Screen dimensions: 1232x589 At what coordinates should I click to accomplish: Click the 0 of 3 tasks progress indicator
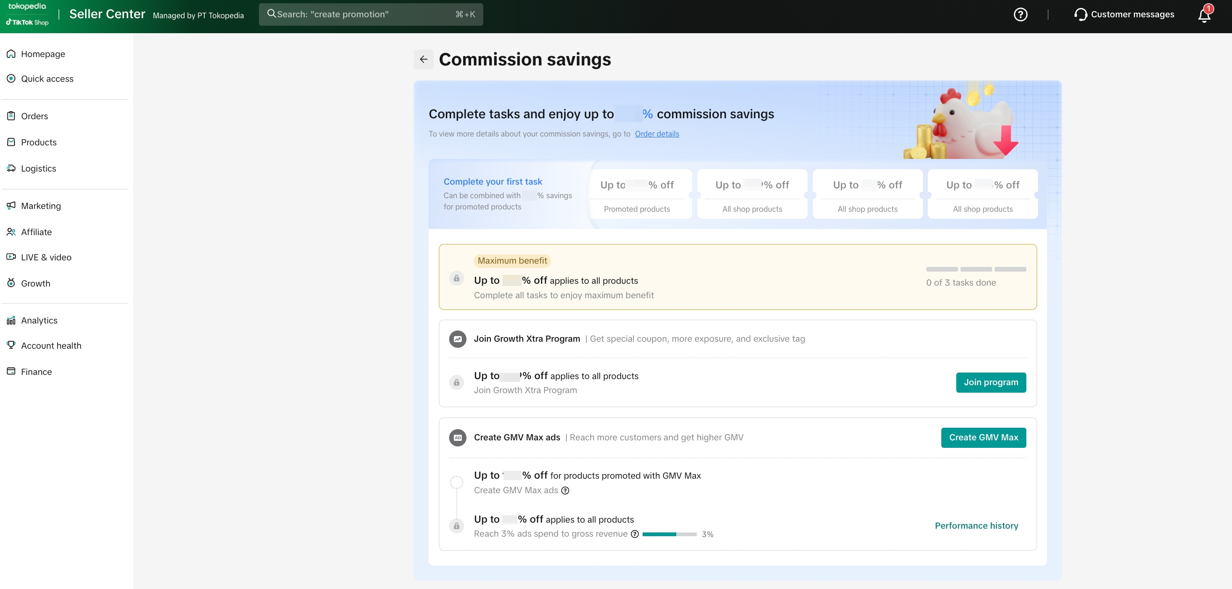(x=976, y=269)
